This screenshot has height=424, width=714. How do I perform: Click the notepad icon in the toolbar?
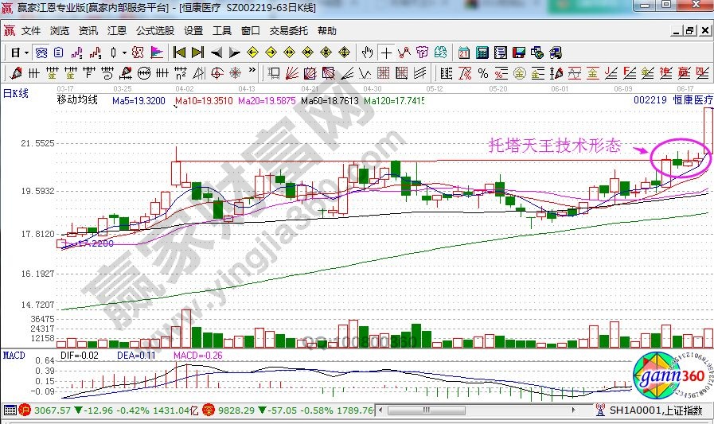501,53
